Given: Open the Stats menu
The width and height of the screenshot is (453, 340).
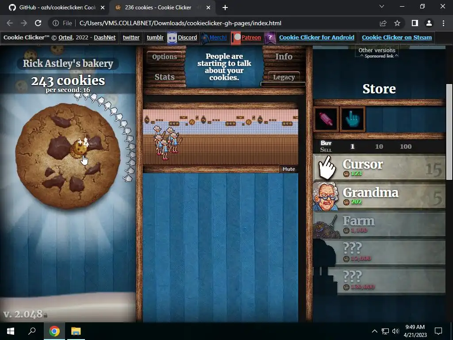Looking at the screenshot, I should (x=165, y=77).
